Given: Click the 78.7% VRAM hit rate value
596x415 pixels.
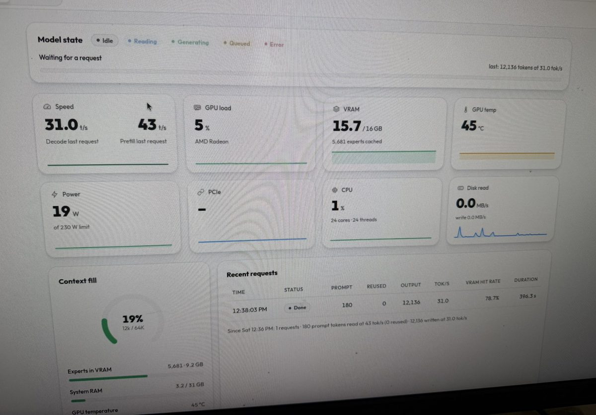Looking at the screenshot, I should (492, 298).
